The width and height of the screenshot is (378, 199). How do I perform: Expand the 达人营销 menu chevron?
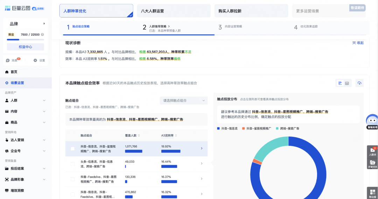click(x=44, y=140)
